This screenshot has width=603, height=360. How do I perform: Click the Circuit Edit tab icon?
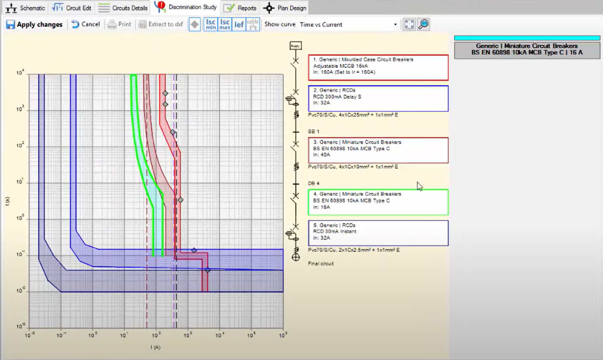tap(58, 8)
